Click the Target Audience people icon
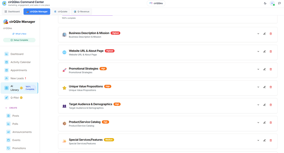284x153 pixels. (64, 106)
